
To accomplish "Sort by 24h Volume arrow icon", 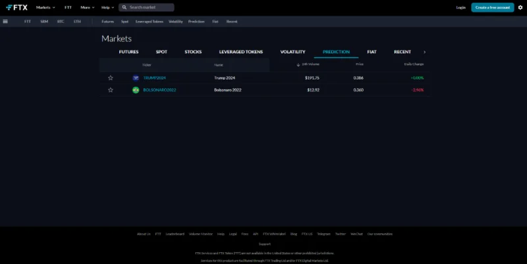I will pyautogui.click(x=298, y=64).
